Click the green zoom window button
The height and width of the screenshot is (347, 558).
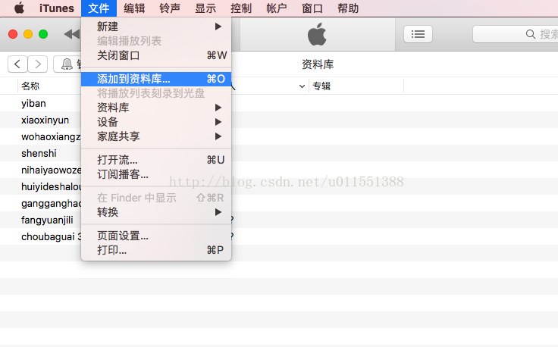[x=43, y=34]
